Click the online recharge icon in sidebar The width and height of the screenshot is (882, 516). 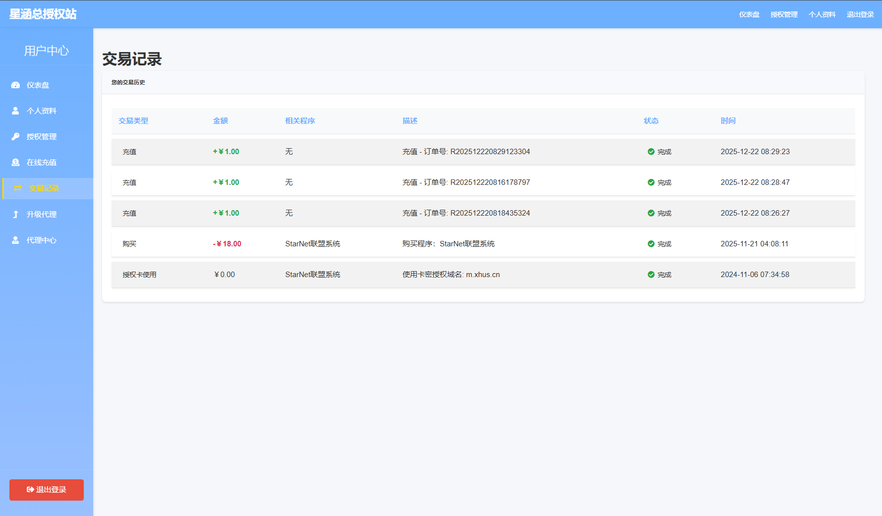coord(15,163)
